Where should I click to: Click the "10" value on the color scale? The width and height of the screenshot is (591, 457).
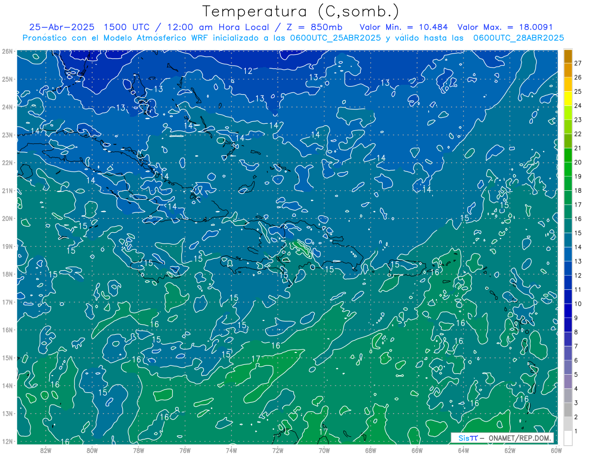pos(578,304)
